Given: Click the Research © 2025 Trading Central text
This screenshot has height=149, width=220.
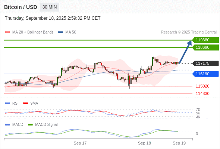Looking at the screenshot, I should pos(189,32).
